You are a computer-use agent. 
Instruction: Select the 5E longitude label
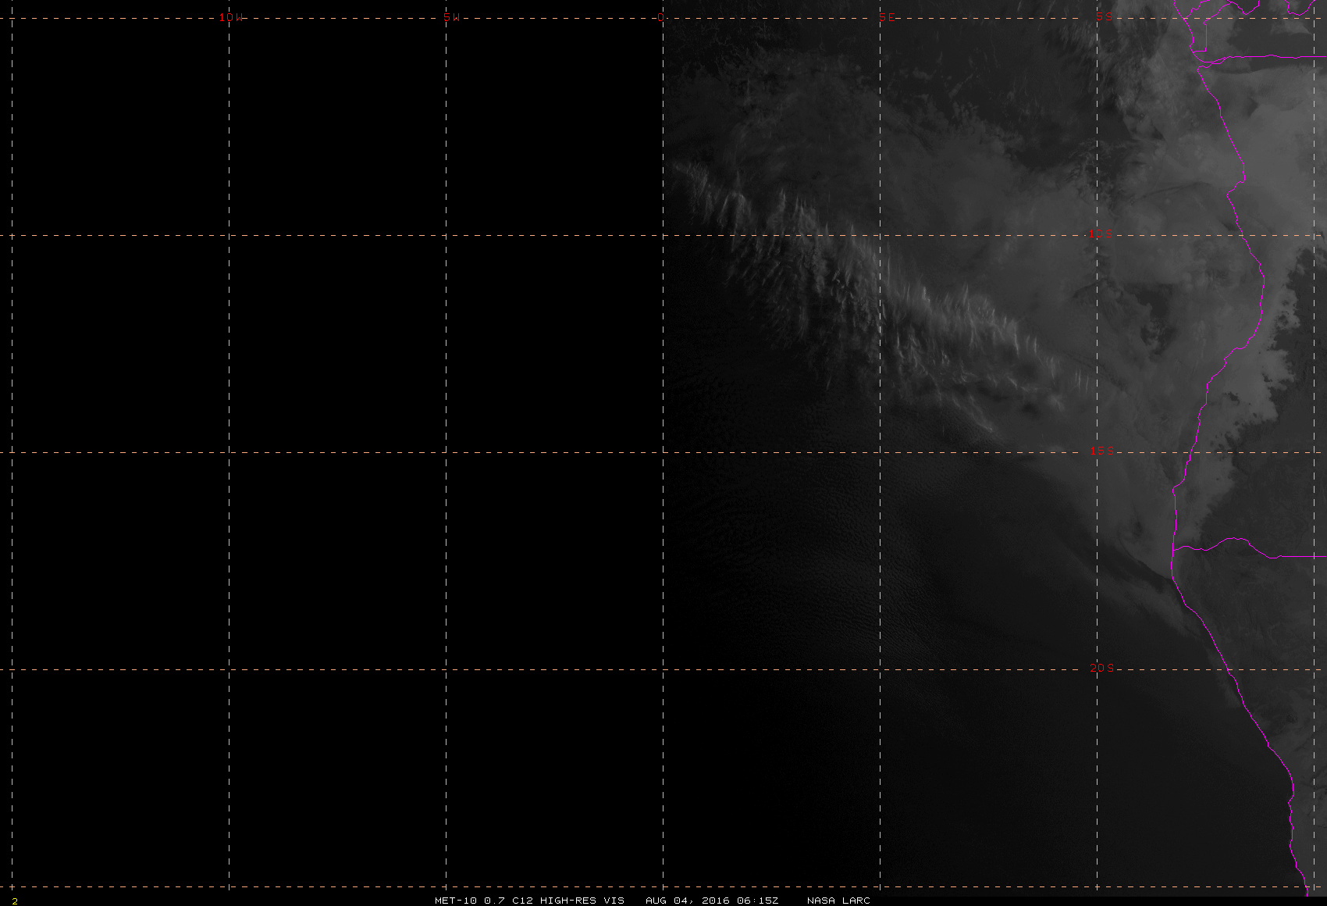click(887, 17)
